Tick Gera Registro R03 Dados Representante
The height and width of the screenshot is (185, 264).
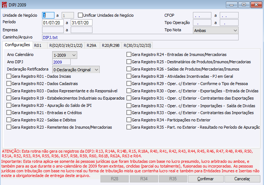point(9,91)
